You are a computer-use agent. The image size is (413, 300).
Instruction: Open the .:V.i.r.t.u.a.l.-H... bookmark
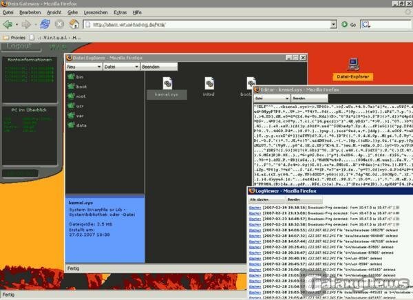click(x=56, y=38)
